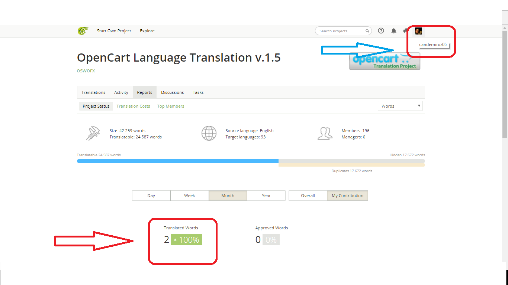Screen dimensions: 508x285
Task: Click the duplicates beige progress bar
Action: click(x=351, y=165)
